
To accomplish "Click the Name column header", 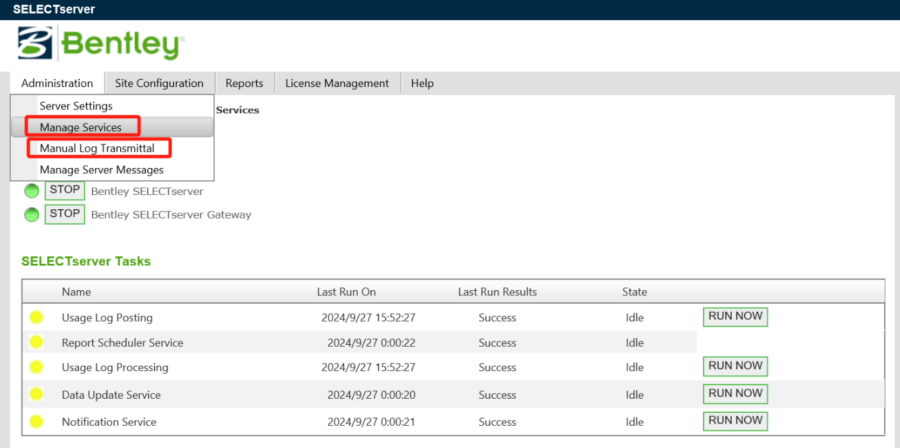I will (x=76, y=292).
